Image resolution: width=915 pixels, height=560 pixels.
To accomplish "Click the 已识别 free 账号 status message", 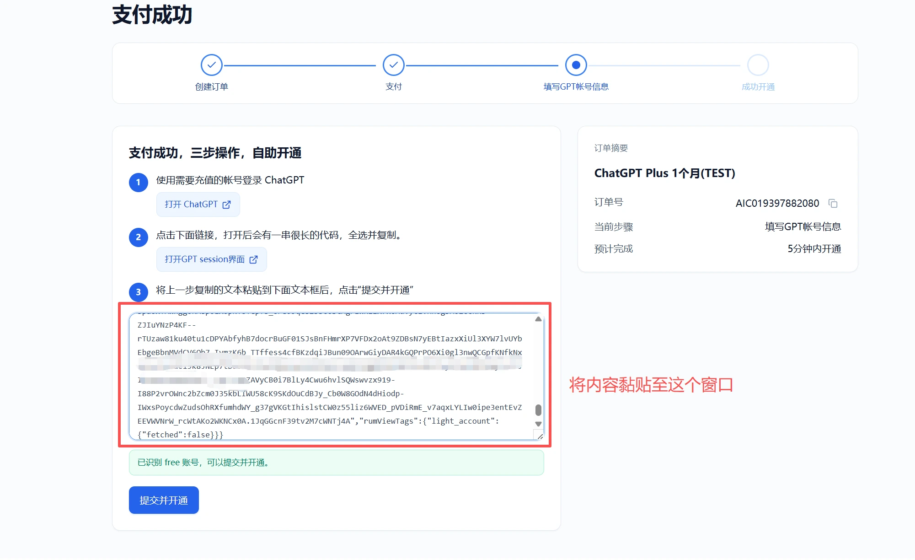I will click(x=337, y=463).
